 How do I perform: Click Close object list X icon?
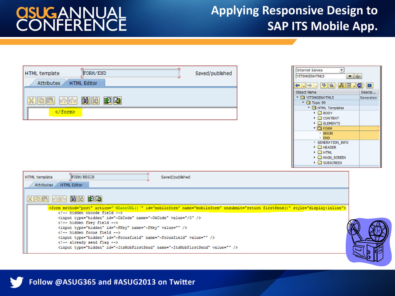[369, 85]
